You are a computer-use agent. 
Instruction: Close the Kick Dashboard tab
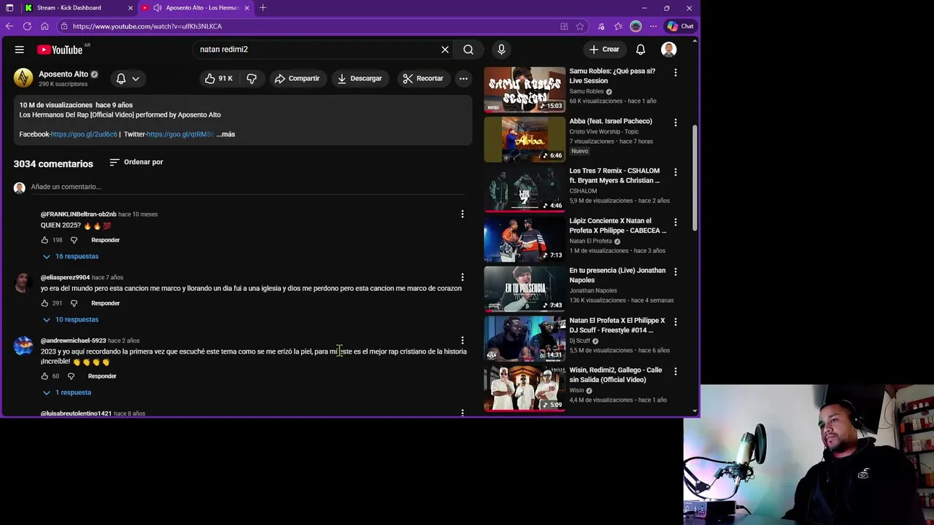pos(131,8)
